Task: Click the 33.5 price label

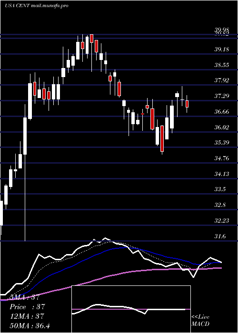Action: (x=220, y=189)
